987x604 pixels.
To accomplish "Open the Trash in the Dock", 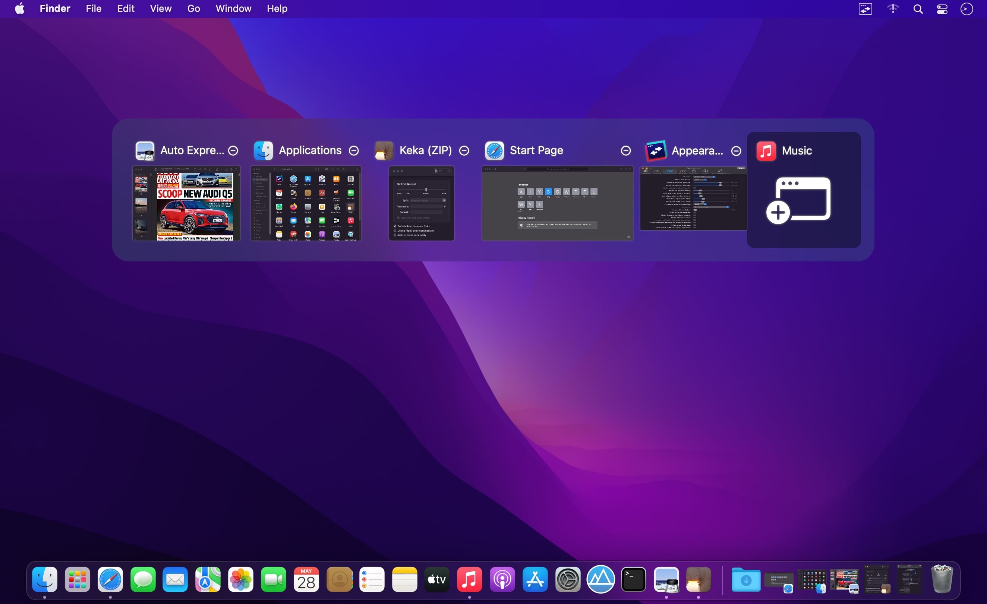I will pyautogui.click(x=942, y=579).
